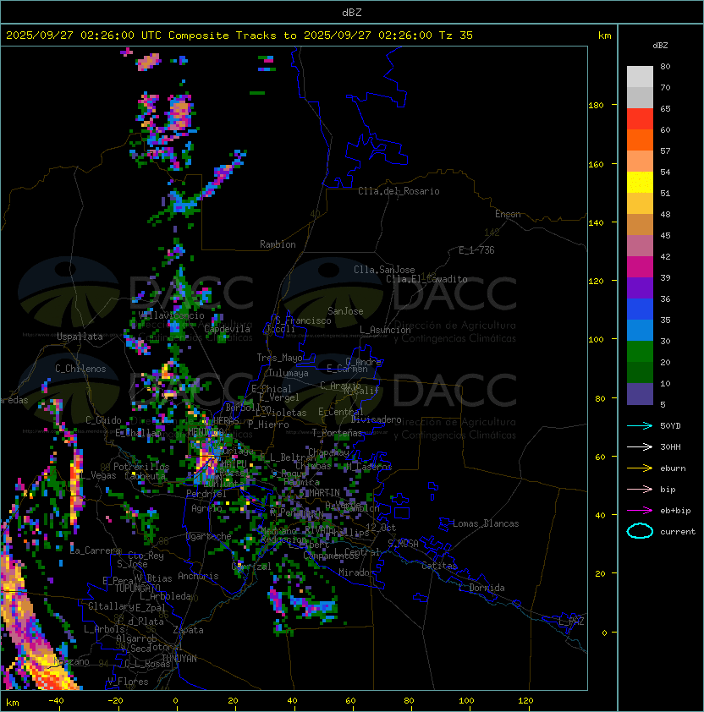Click the 'eb+bip' legend label
The image size is (704, 712).
(x=675, y=511)
